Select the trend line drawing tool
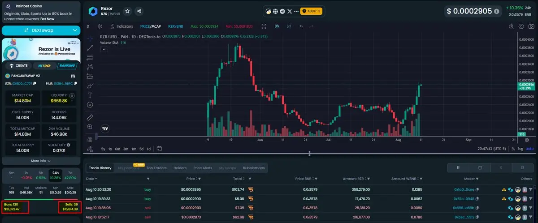 [x=90, y=47]
